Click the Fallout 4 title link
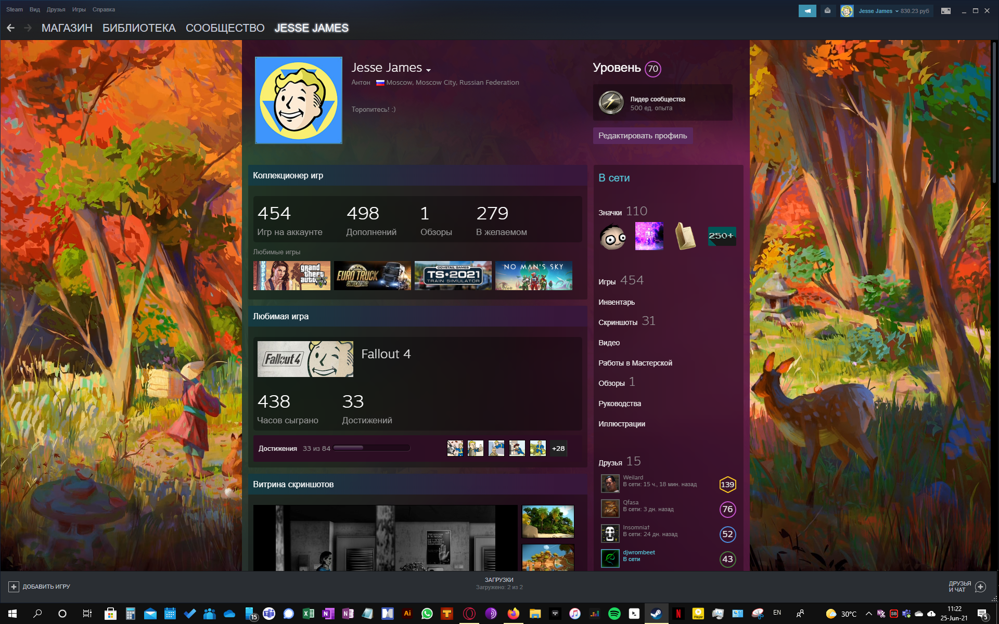This screenshot has height=624, width=999. tap(386, 354)
